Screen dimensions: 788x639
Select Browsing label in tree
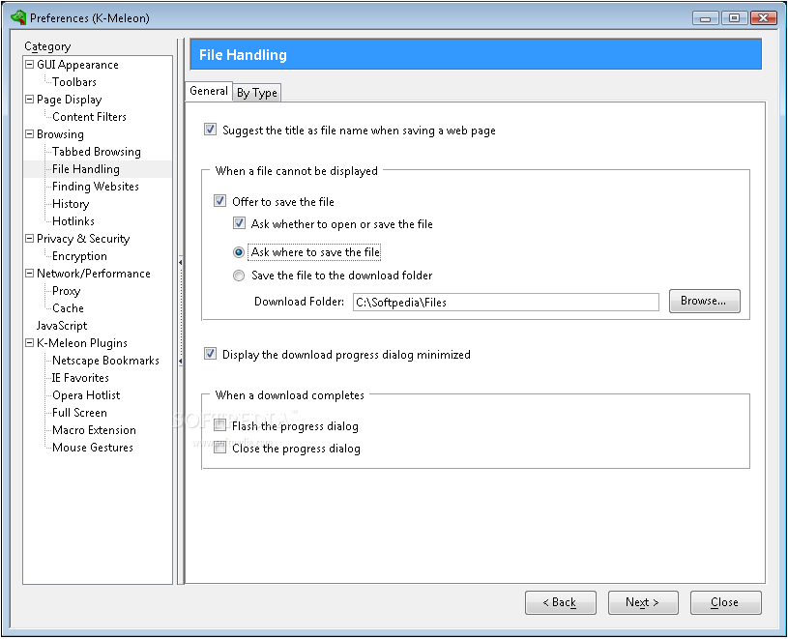pos(60,134)
